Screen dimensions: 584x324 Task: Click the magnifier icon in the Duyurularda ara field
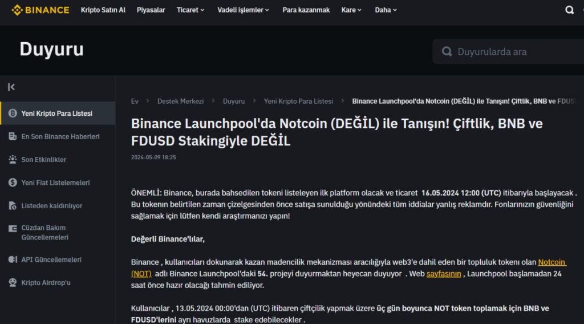[x=447, y=51]
